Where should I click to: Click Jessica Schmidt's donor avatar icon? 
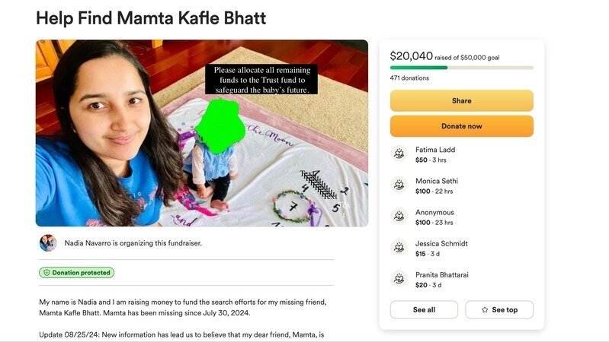pos(399,247)
